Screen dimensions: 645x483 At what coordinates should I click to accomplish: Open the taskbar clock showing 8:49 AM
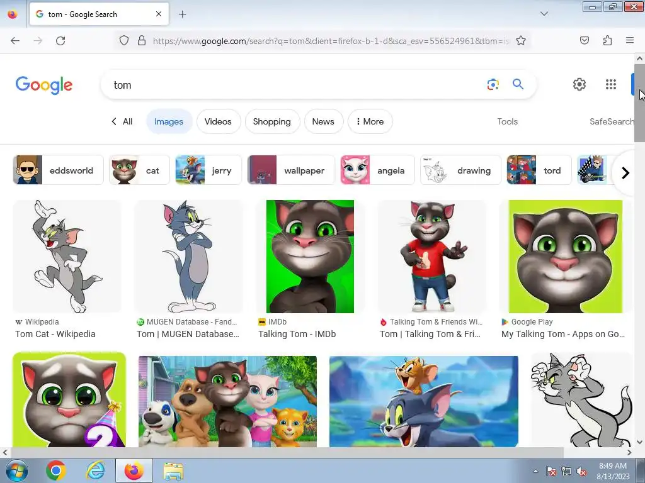613,471
